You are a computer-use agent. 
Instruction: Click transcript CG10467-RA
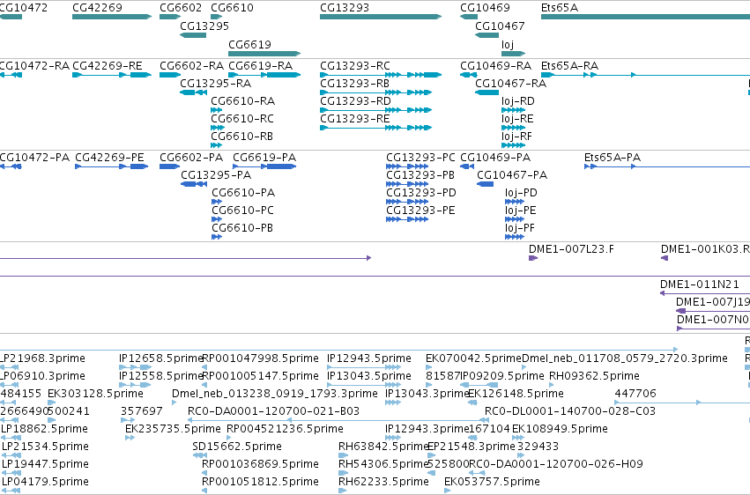[x=511, y=83]
